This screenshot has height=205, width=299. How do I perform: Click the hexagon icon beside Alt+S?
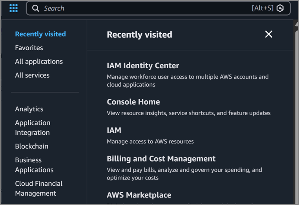280,8
